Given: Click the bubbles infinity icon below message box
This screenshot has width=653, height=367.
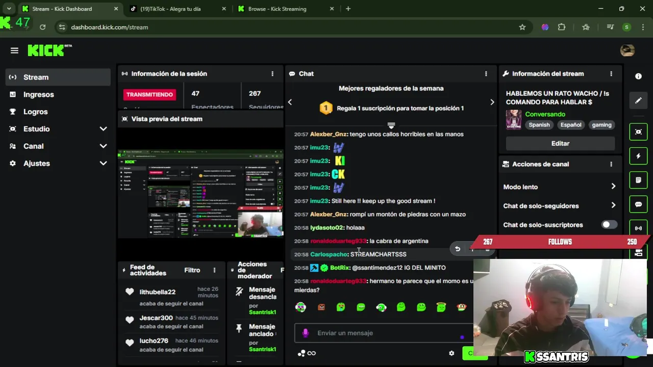Looking at the screenshot, I should coord(307,353).
